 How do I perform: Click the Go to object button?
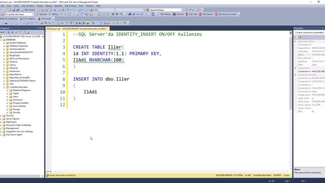point(27,18)
